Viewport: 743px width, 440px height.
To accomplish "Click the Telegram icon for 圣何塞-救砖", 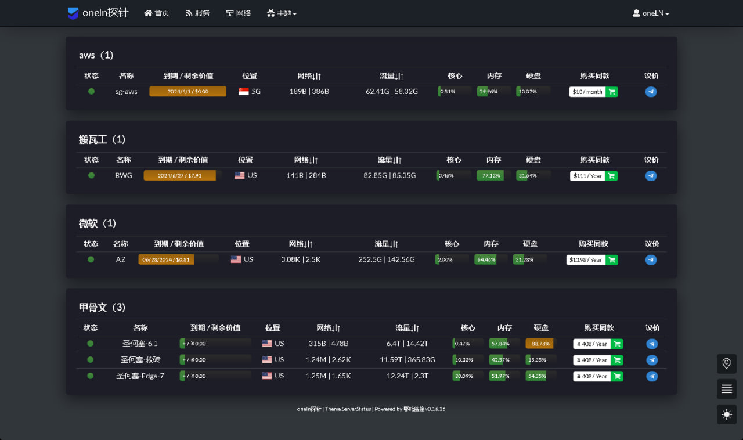I will tap(652, 360).
